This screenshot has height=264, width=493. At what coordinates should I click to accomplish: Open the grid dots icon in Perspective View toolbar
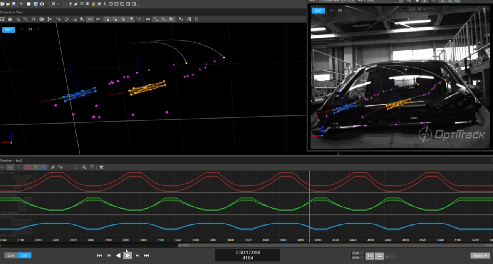pyautogui.click(x=3, y=19)
